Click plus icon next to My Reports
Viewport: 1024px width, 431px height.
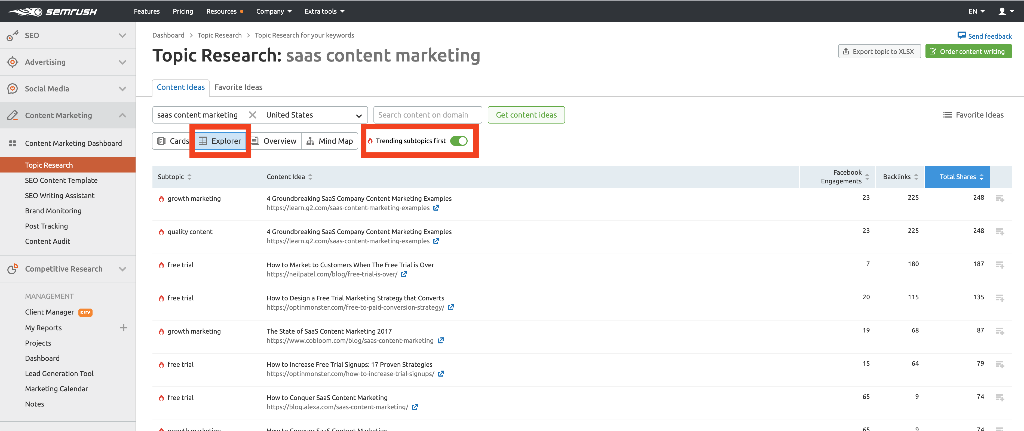pyautogui.click(x=124, y=328)
